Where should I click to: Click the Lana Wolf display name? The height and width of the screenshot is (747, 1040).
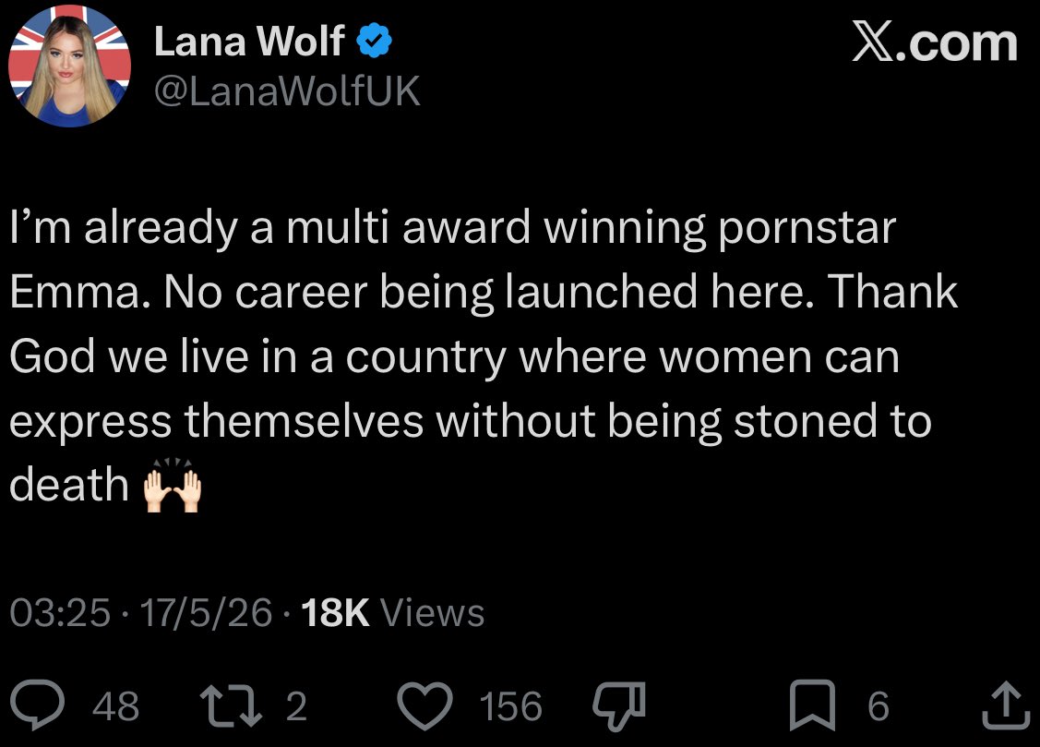(249, 42)
